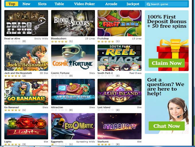The height and width of the screenshot is (147, 195).
Task: Click the search magnifier icon
Action: tap(148, 4)
